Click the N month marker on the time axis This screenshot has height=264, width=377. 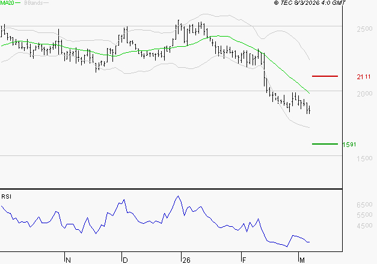click(68, 260)
